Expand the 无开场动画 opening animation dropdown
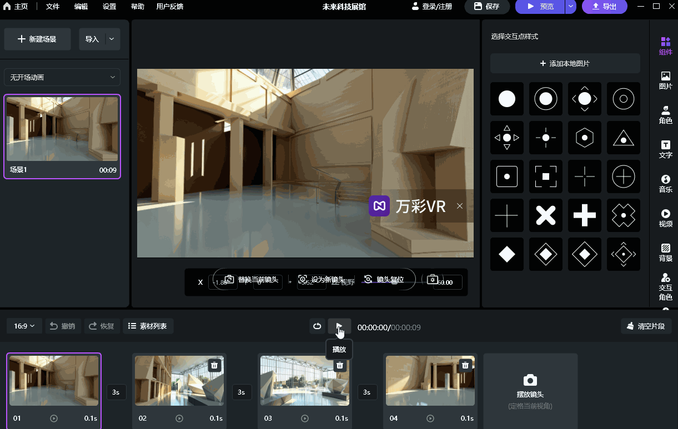Viewport: 678px width, 429px height. 62,77
